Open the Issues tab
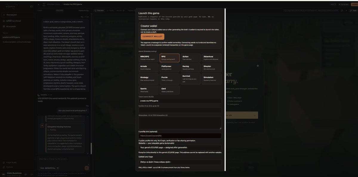 (120, 10)
